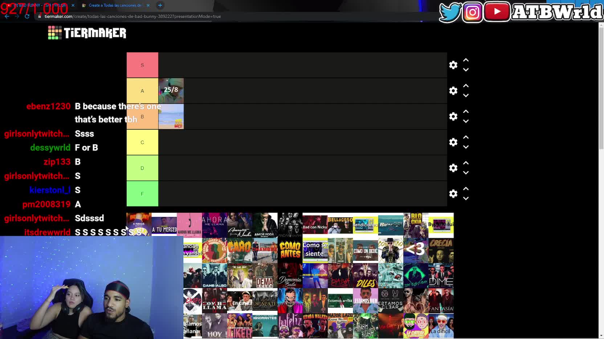The width and height of the screenshot is (604, 339).
Task: Select Amantes de una Noche cover
Action: coord(240,225)
